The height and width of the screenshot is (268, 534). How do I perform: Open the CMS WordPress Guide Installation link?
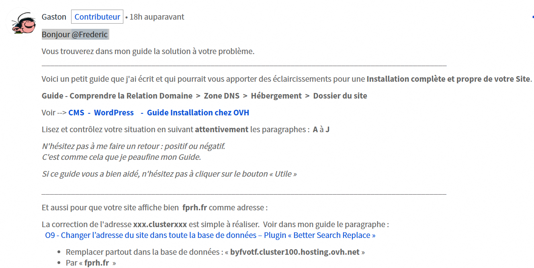pos(159,113)
